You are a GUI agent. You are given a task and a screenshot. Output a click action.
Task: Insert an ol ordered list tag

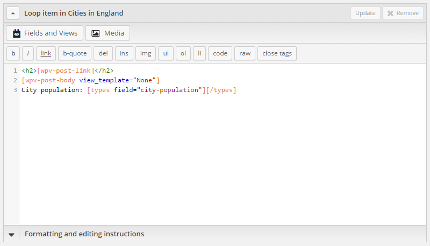click(183, 53)
